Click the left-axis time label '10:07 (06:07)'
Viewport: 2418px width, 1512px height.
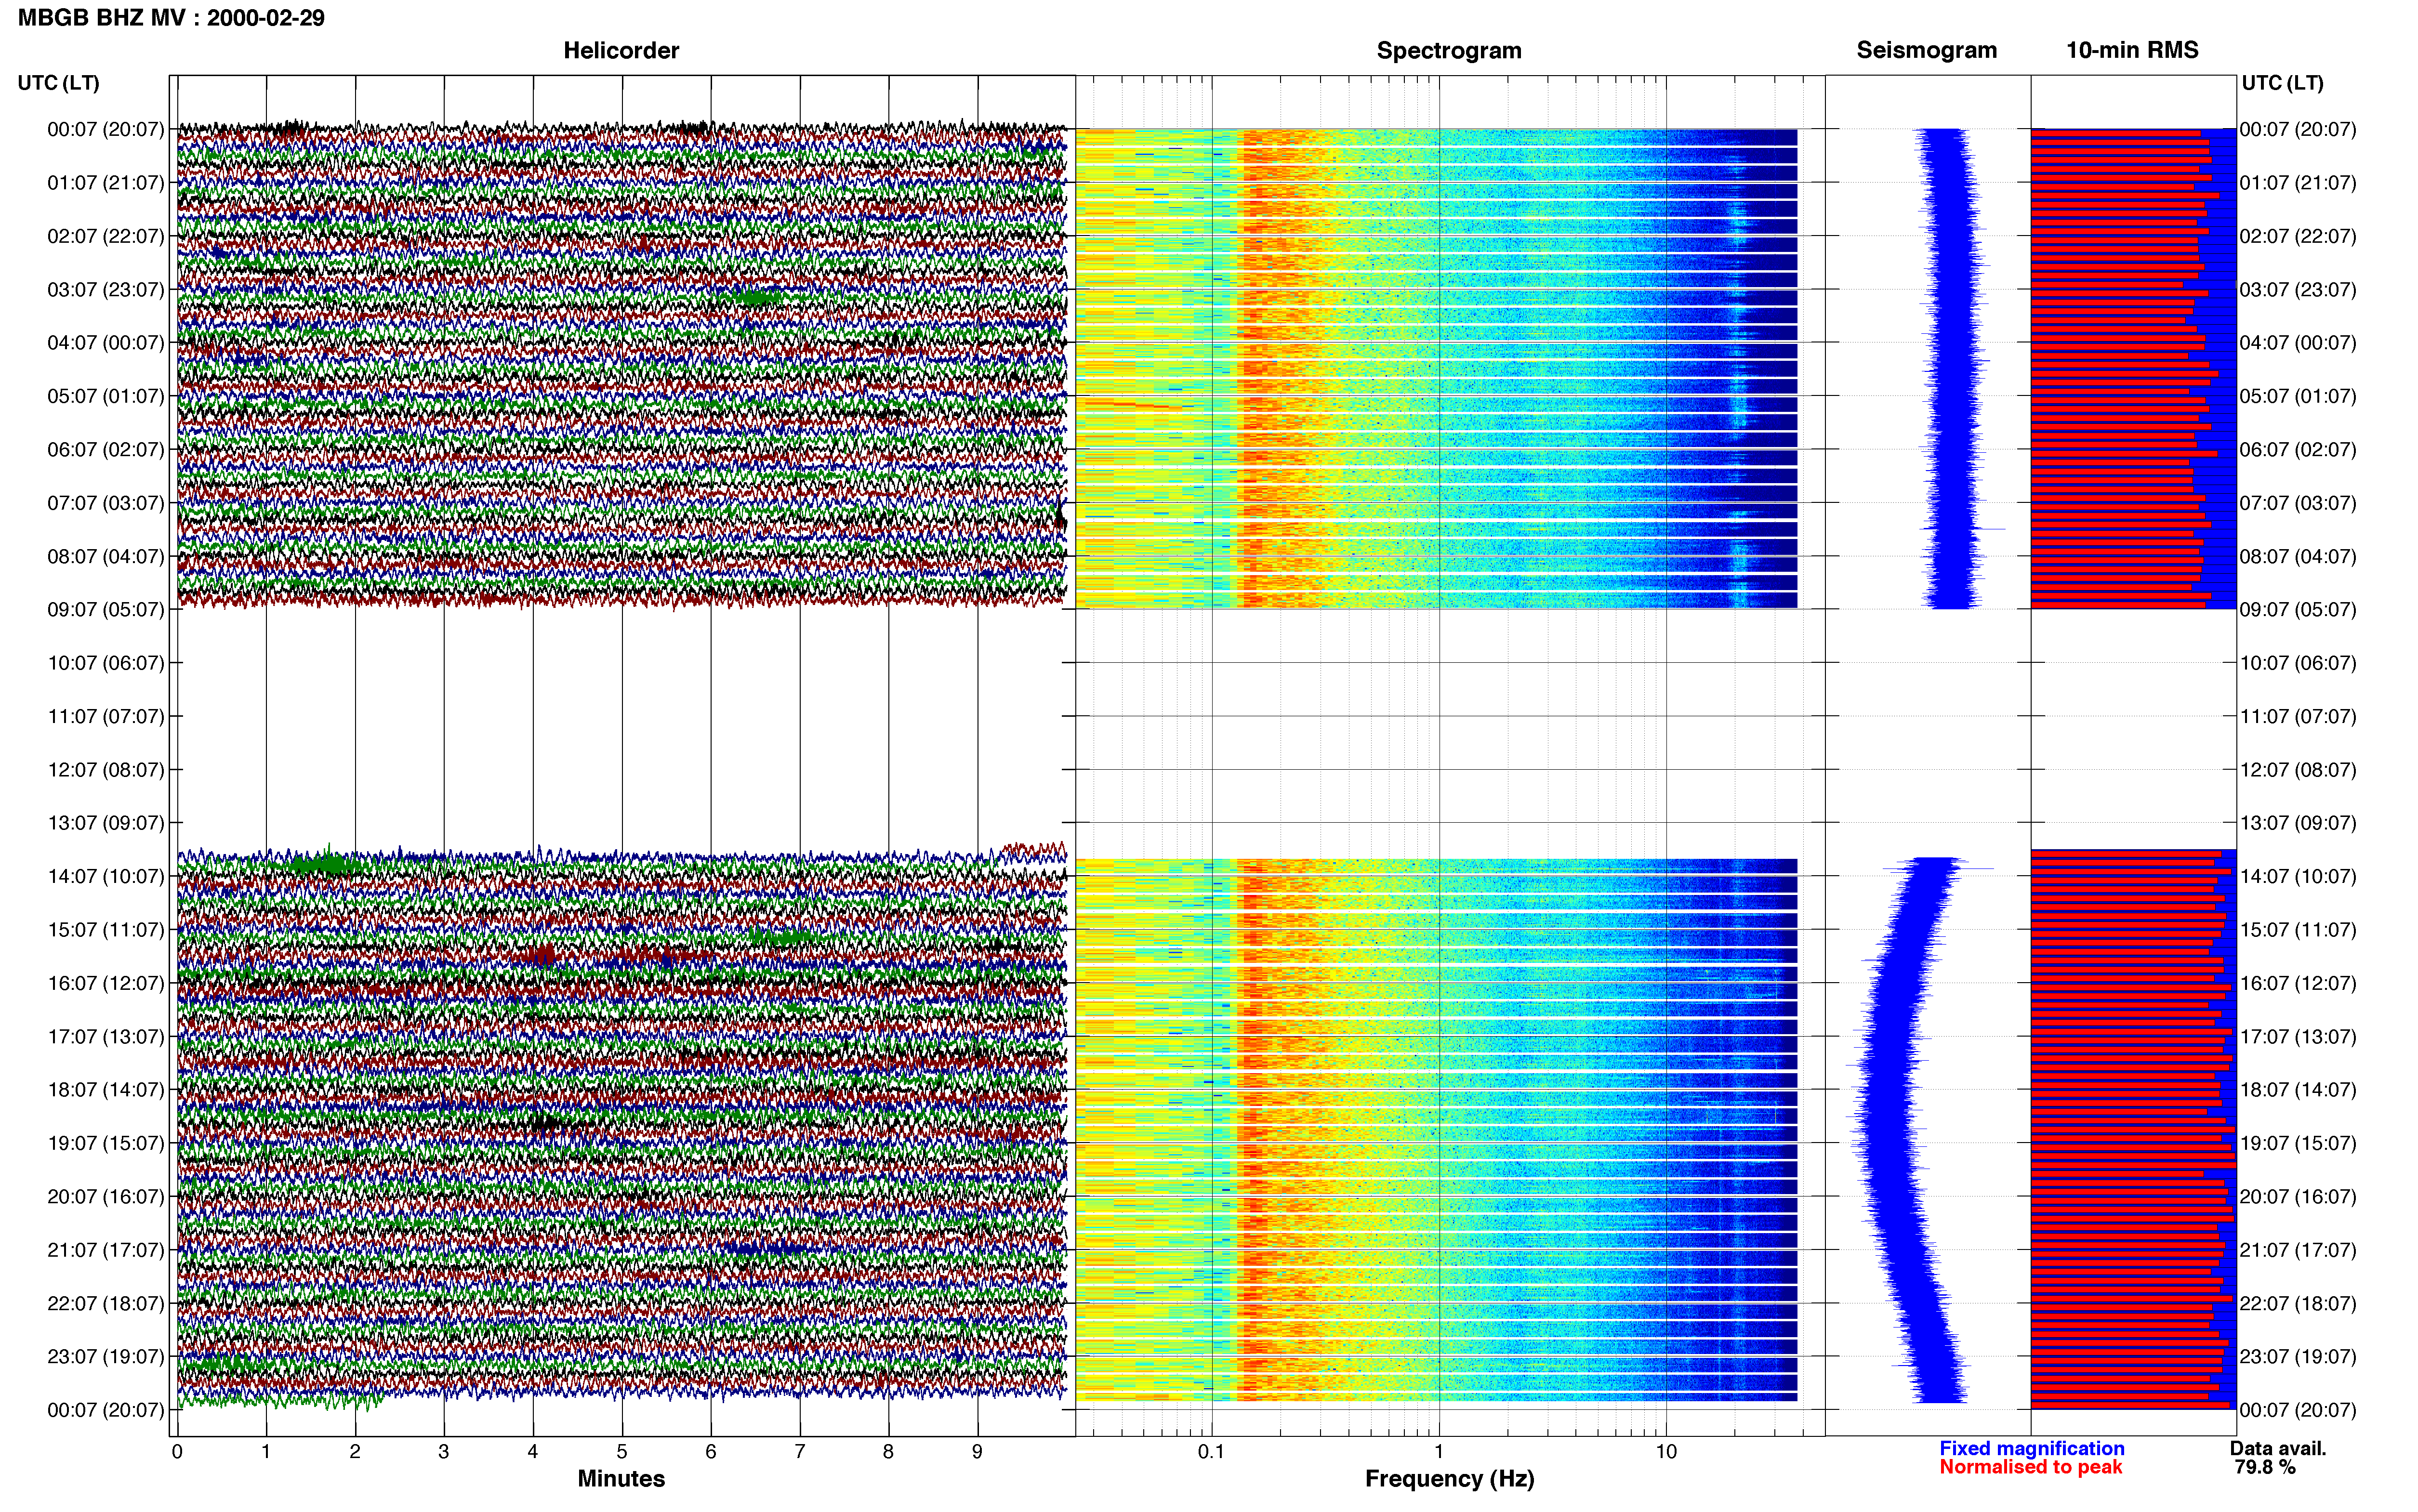point(106,663)
